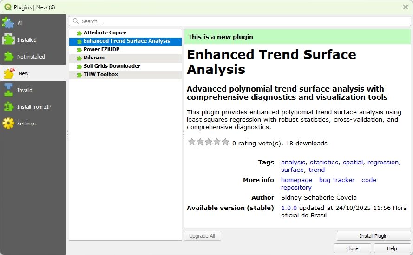Switch to the Installed tab
This screenshot has height=255, width=413.
(x=33, y=40)
